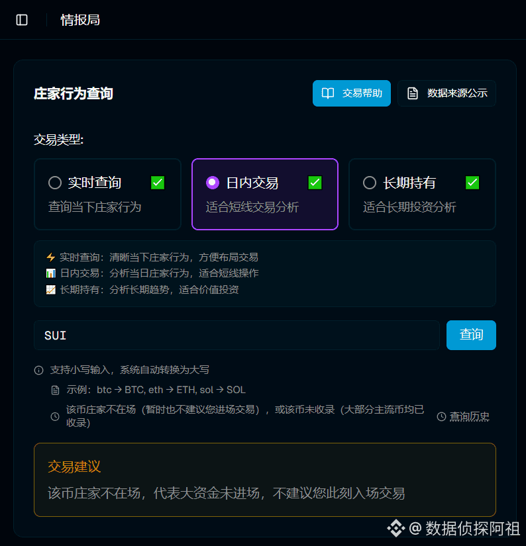This screenshot has width=526, height=546.
Task: Click the lightning bolt icon beside 实时查询
Action: [51, 257]
